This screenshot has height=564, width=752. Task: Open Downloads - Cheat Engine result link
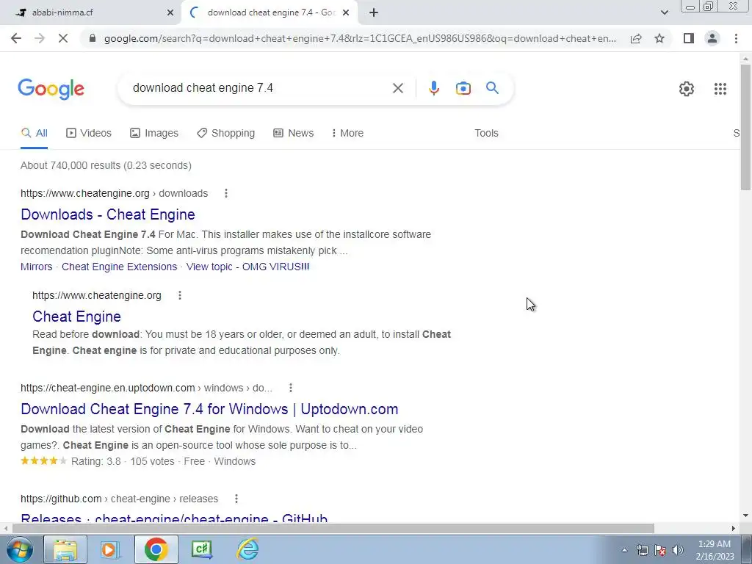click(x=108, y=214)
